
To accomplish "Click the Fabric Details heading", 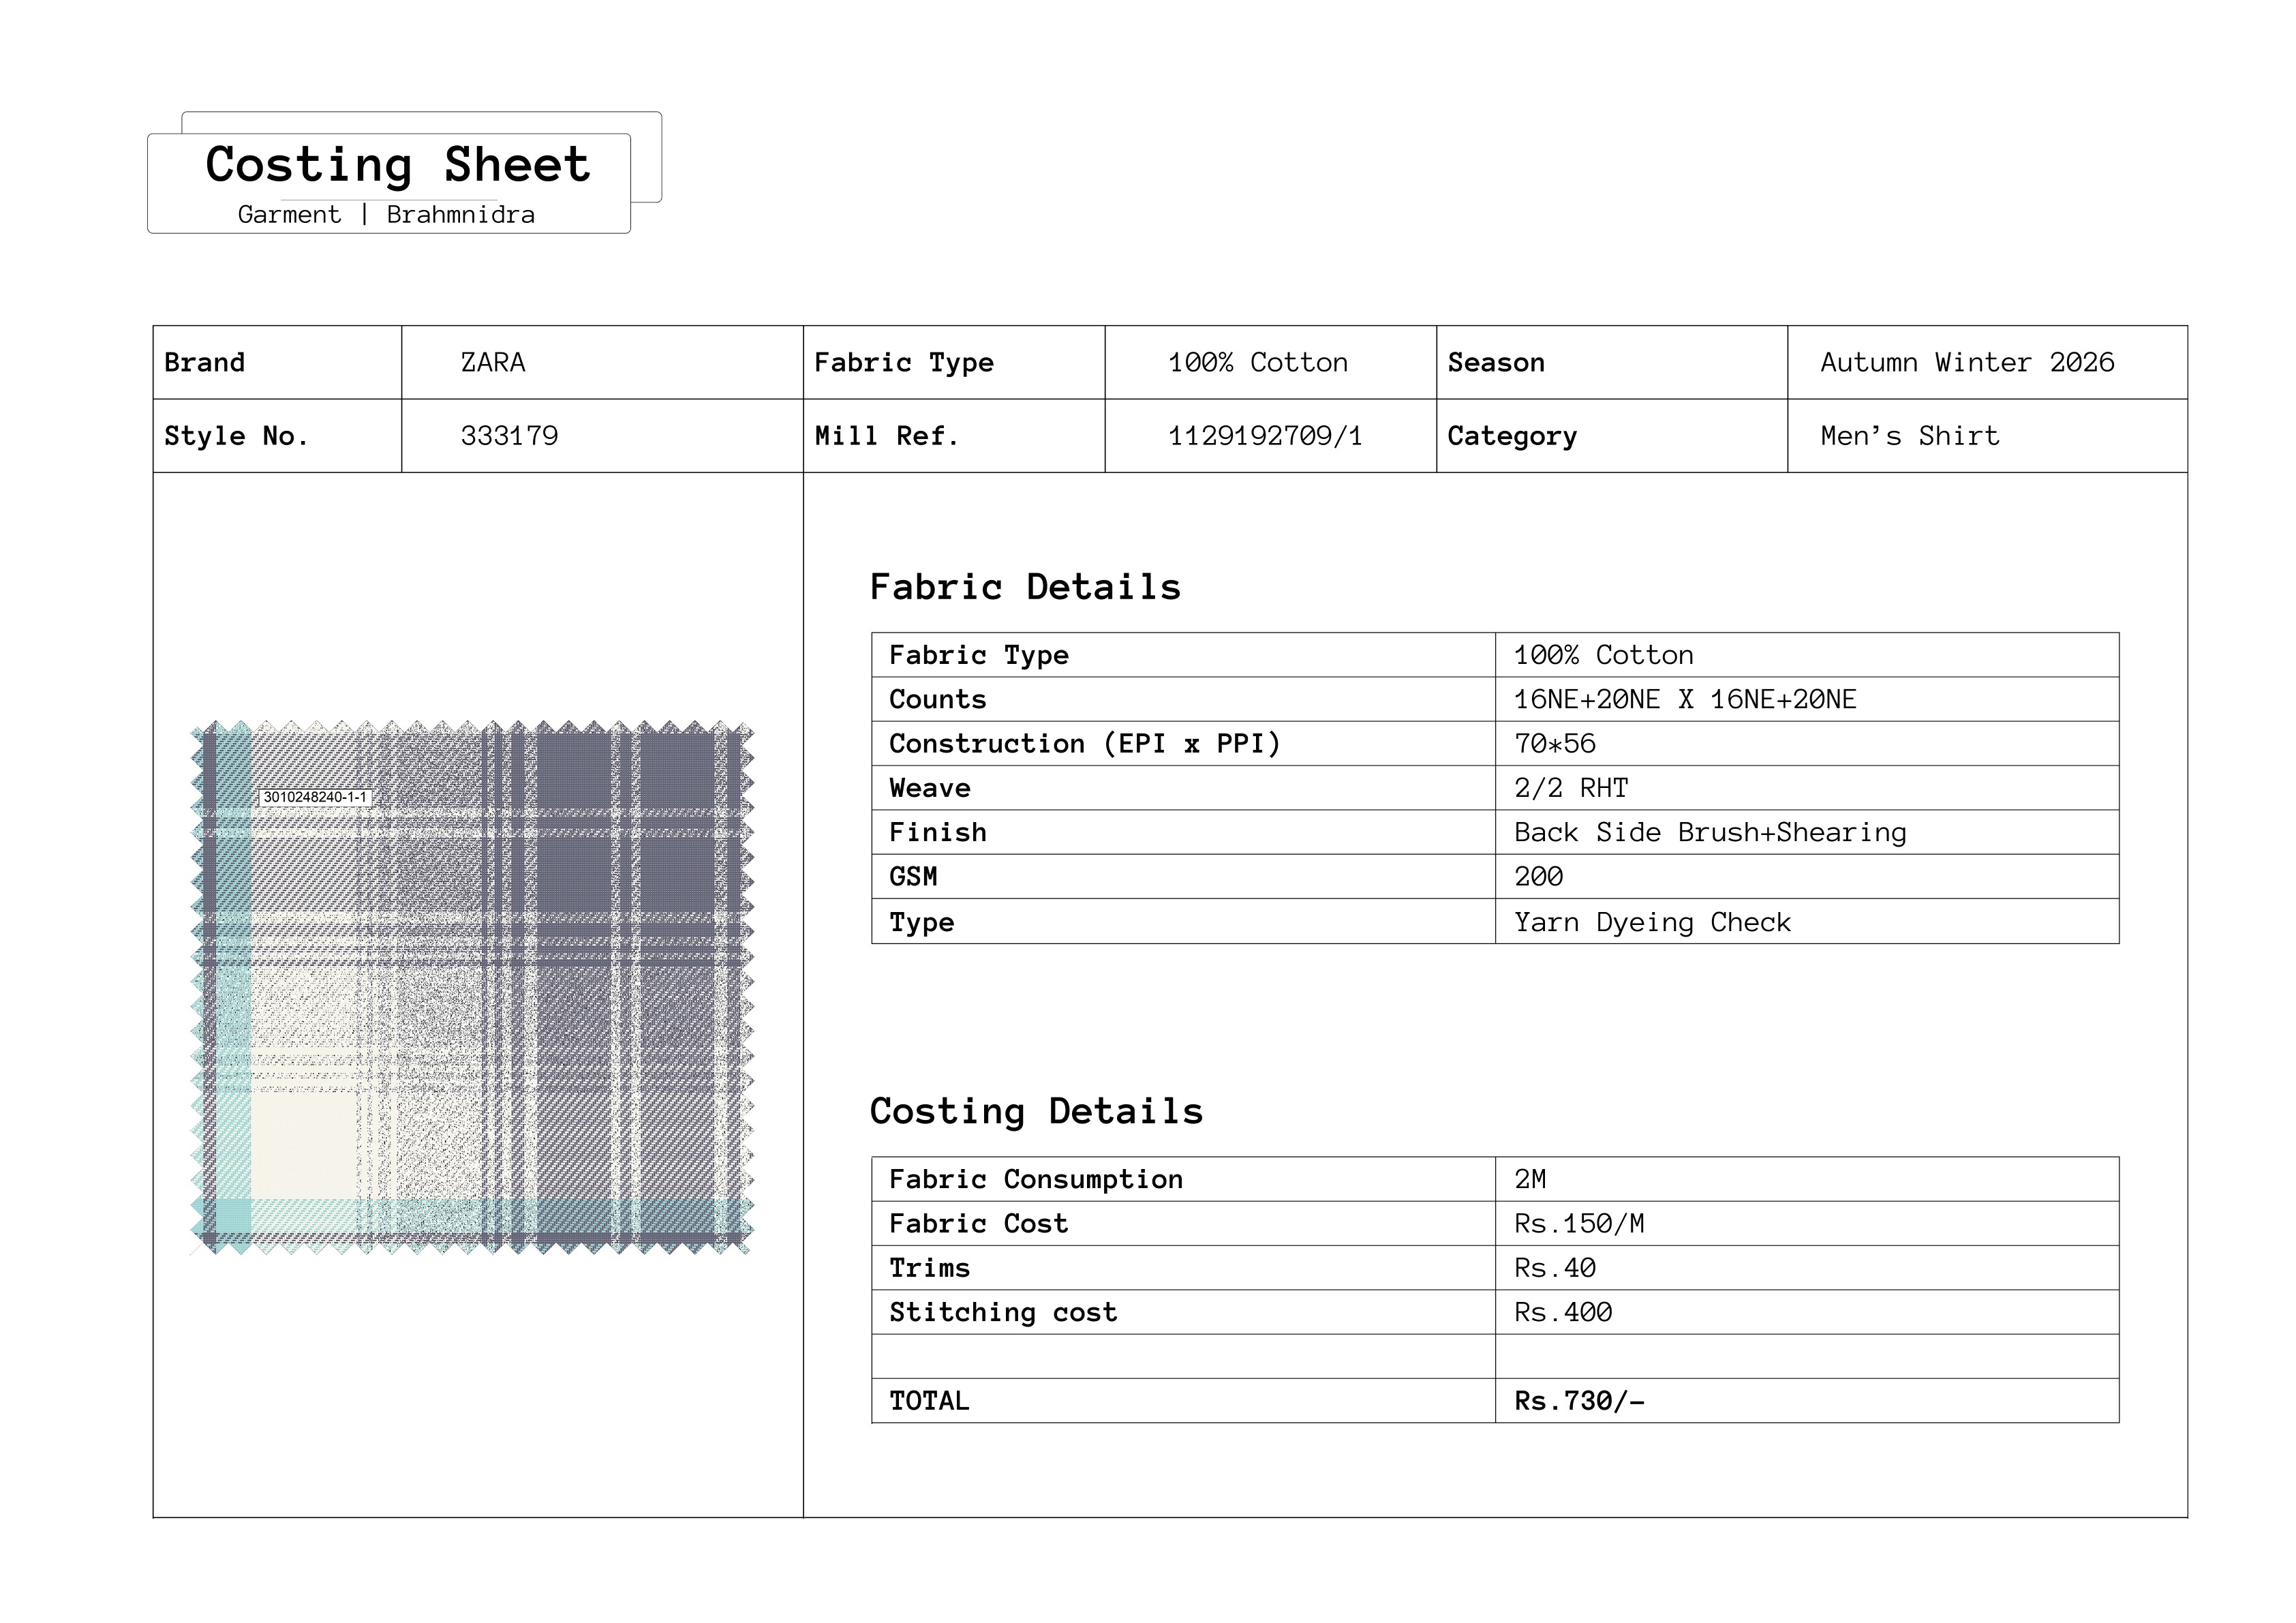I will click(x=1025, y=587).
